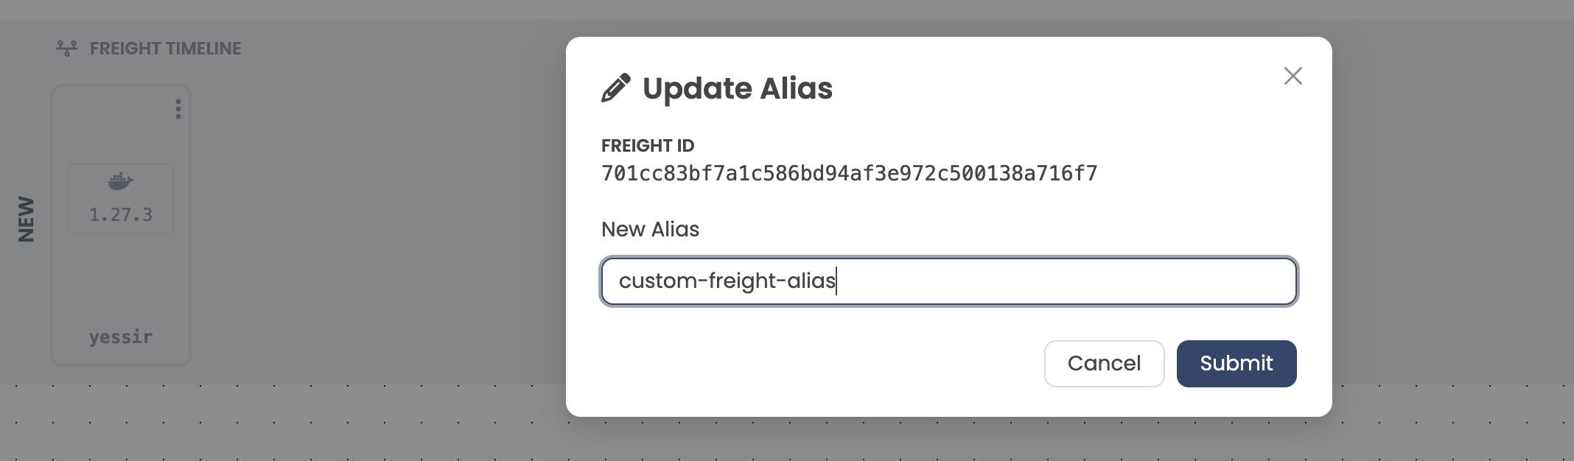
Task: Click the FREIGHT TIMELINE header label
Action: (x=164, y=48)
